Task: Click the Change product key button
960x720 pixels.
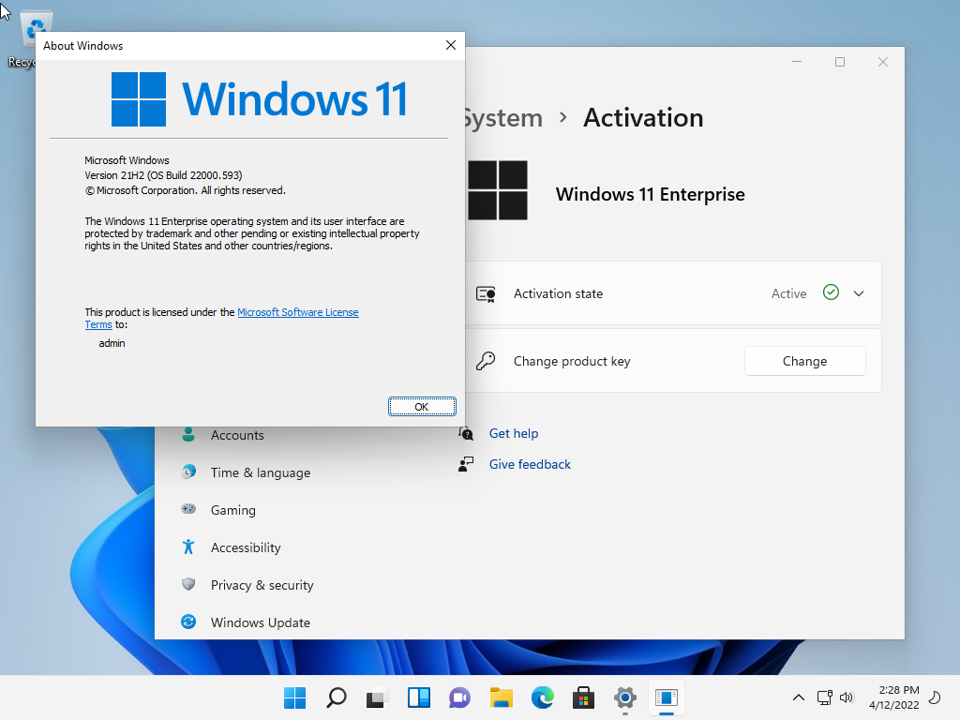Action: point(804,361)
